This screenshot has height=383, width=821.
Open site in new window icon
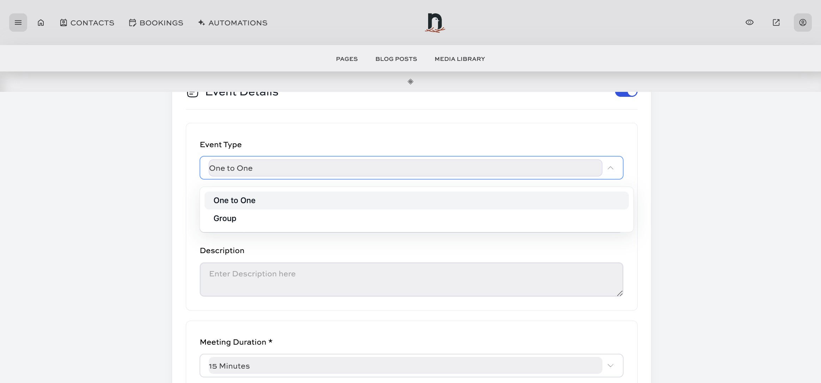[776, 23]
